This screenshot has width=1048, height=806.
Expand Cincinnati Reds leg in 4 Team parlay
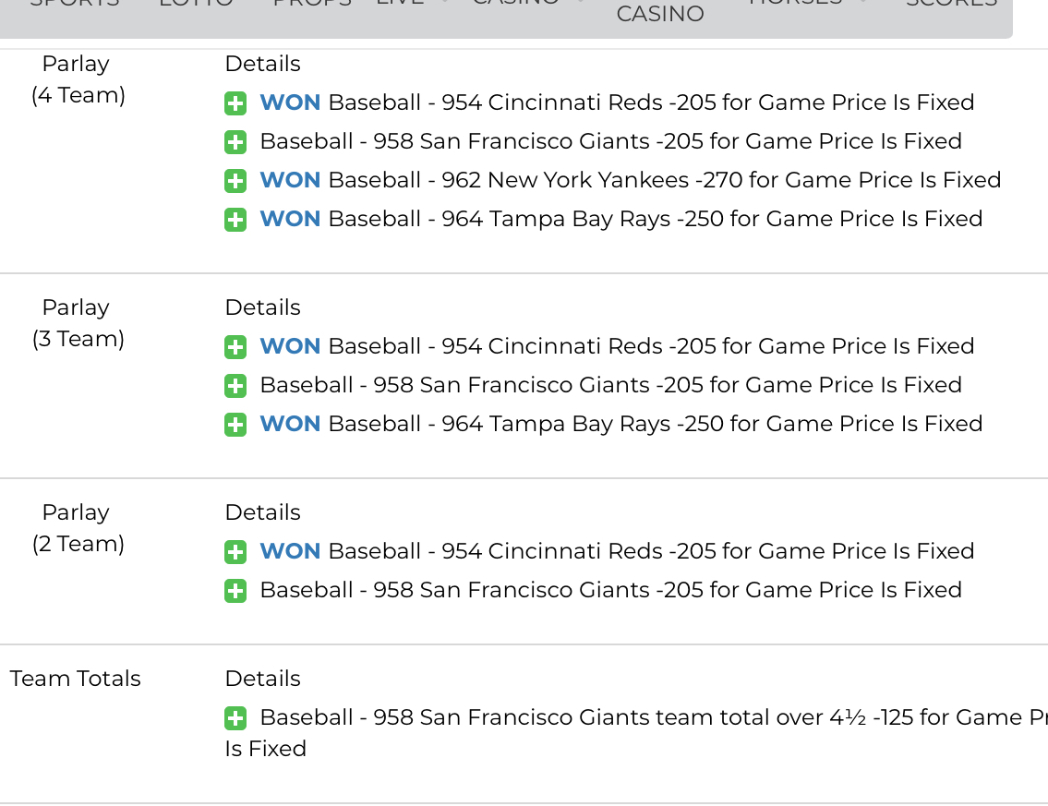235,103
